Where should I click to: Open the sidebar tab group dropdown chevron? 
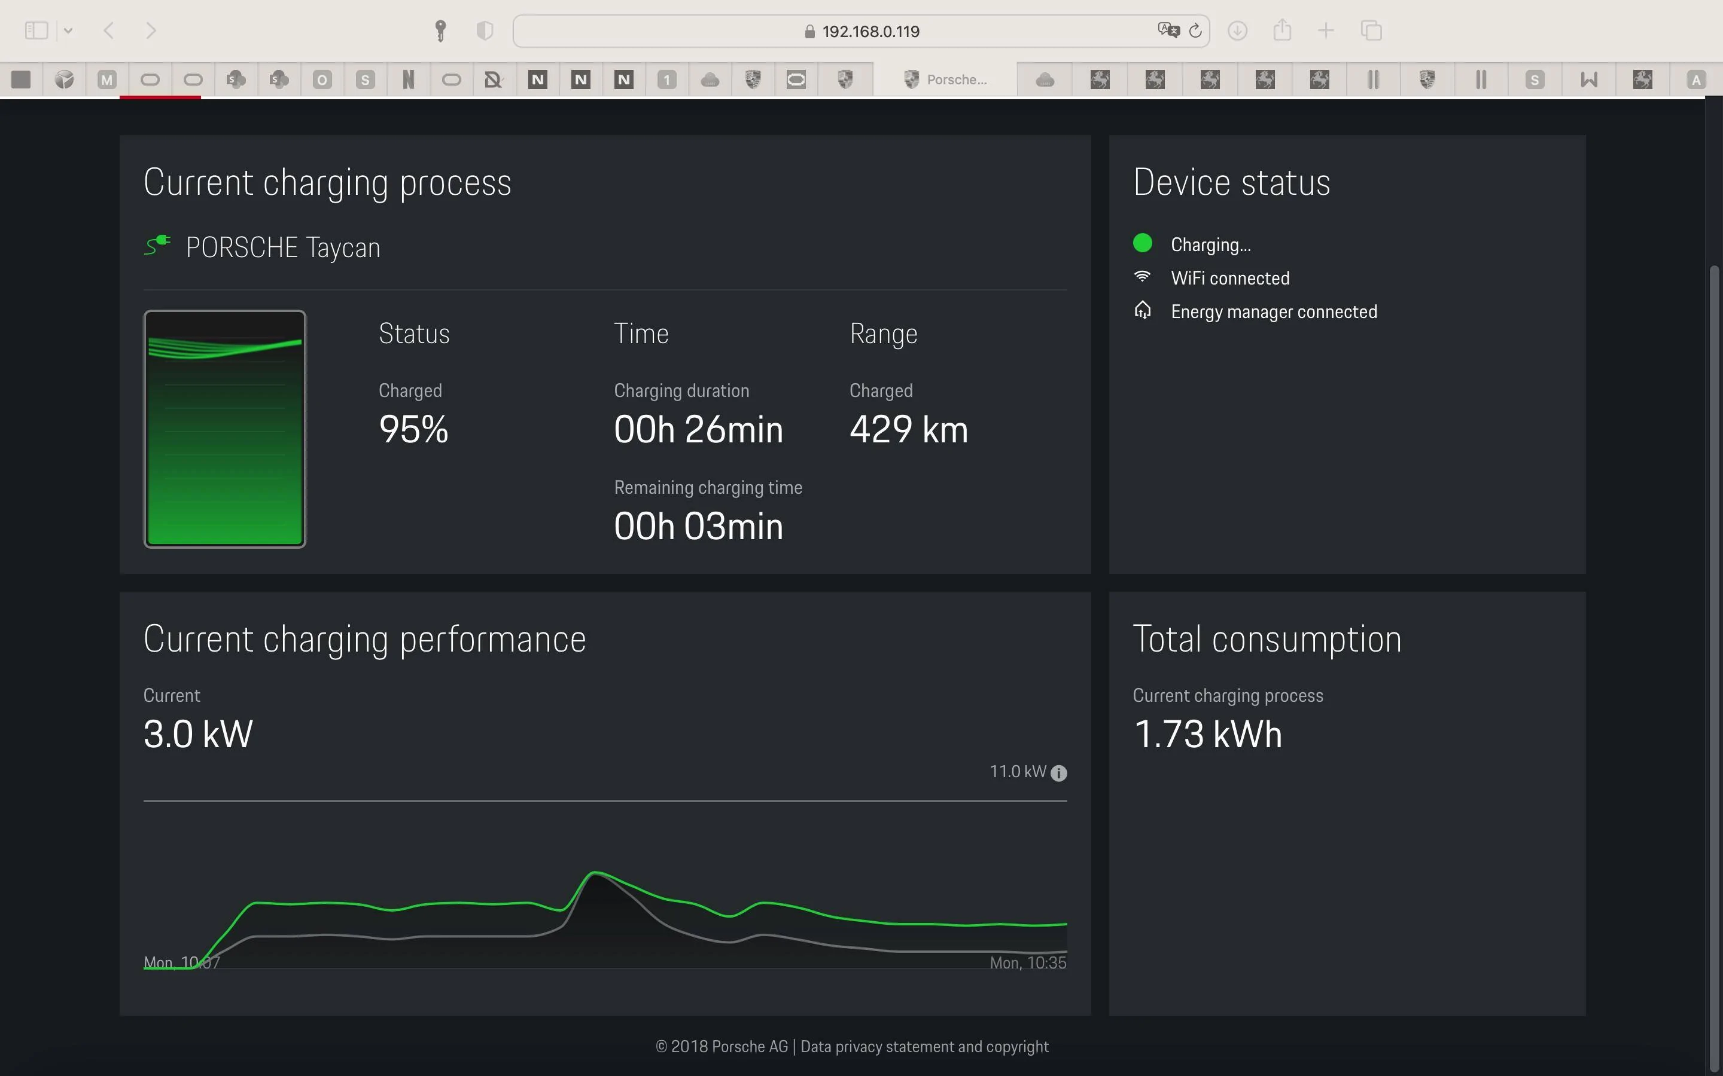(68, 30)
